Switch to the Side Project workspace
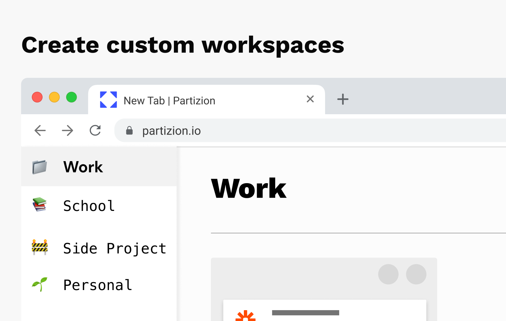This screenshot has height=321, width=506. (x=99, y=248)
